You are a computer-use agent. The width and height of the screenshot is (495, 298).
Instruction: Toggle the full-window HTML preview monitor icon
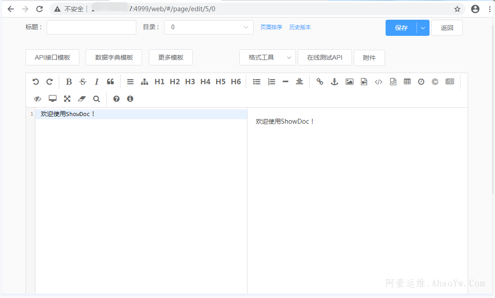52,99
